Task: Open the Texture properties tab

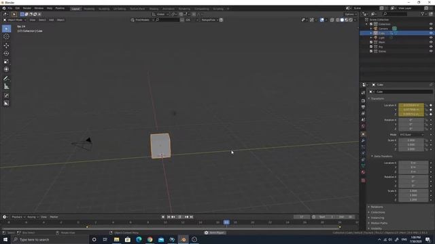Action: 363,180
